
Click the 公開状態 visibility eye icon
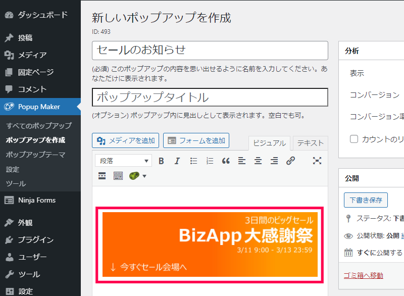tap(348, 236)
